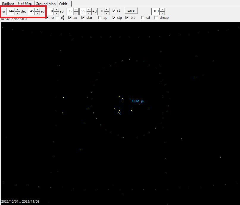
Task: Decrease the dec value using down arrow
Action: 37,13
